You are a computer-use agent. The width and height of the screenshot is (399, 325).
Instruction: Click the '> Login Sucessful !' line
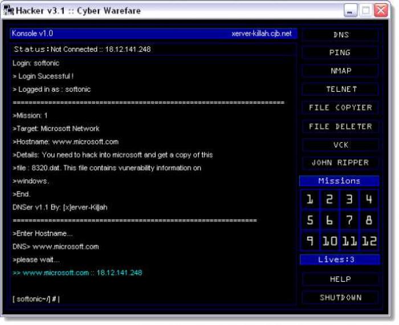pyautogui.click(x=43, y=76)
